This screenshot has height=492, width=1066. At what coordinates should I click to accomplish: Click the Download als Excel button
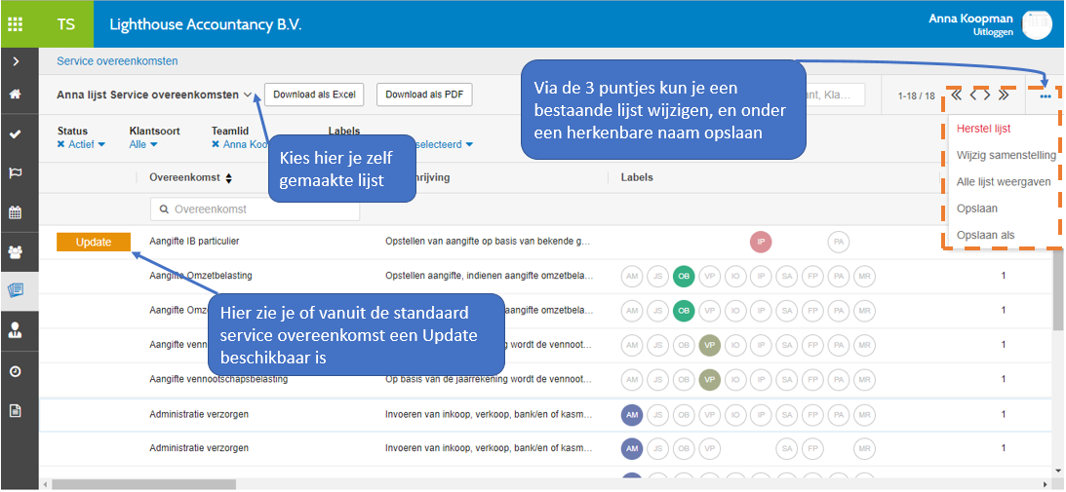[x=314, y=95]
